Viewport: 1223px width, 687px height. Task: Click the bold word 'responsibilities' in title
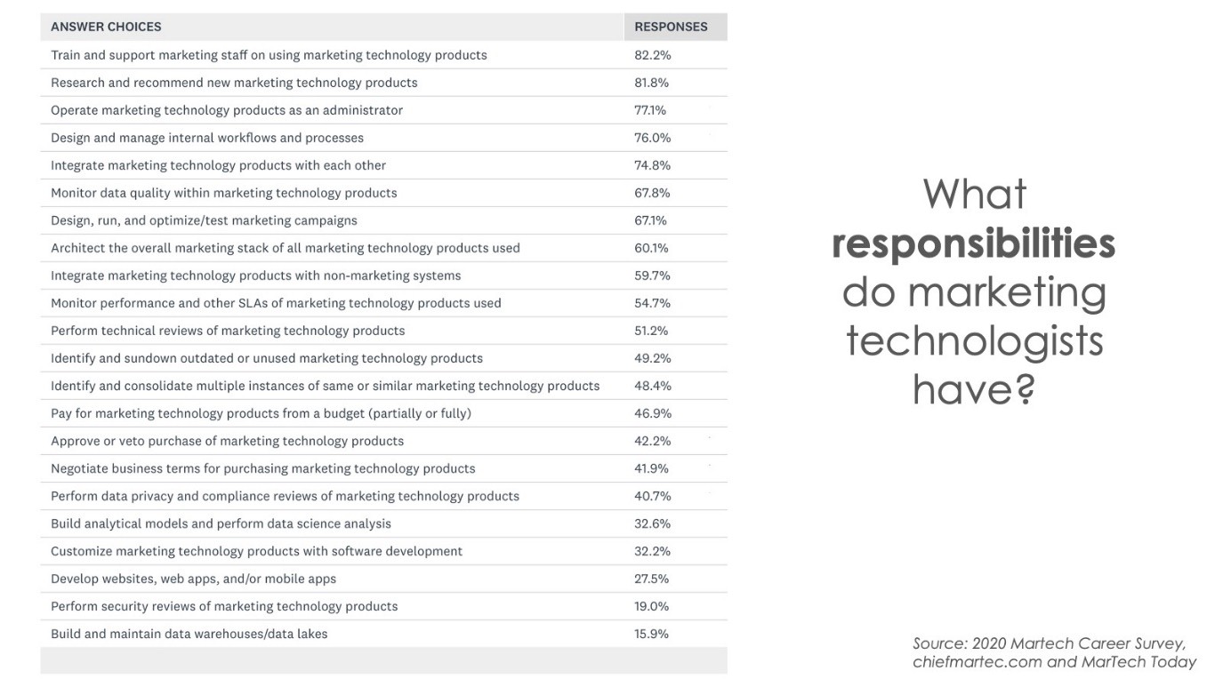(973, 243)
